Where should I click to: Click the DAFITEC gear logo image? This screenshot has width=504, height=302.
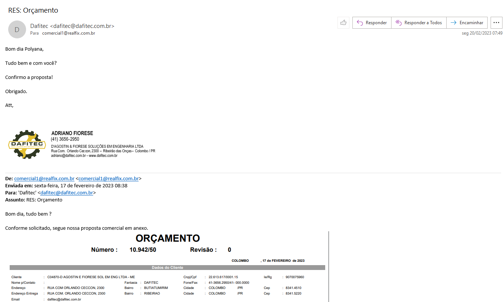point(27,145)
